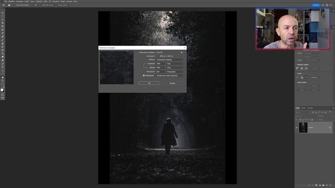
Task: Select the Pen tool
Action: 3,64
